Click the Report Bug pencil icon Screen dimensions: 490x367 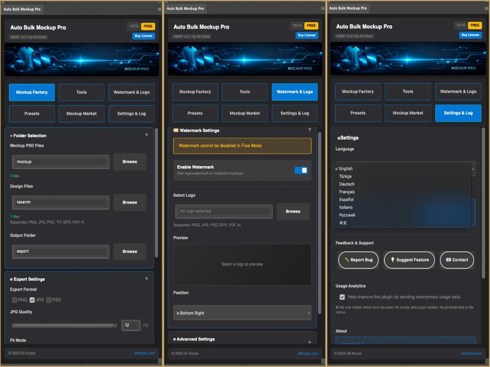pos(347,260)
